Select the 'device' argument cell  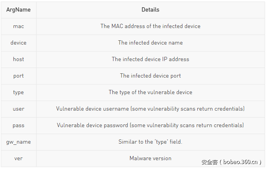click(18, 43)
